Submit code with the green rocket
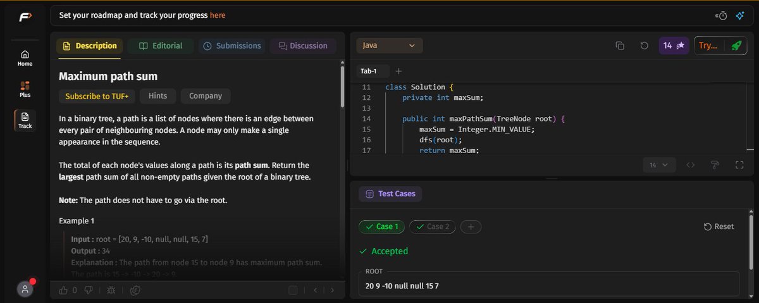Screen dimensions: 759x303 pos(736,46)
